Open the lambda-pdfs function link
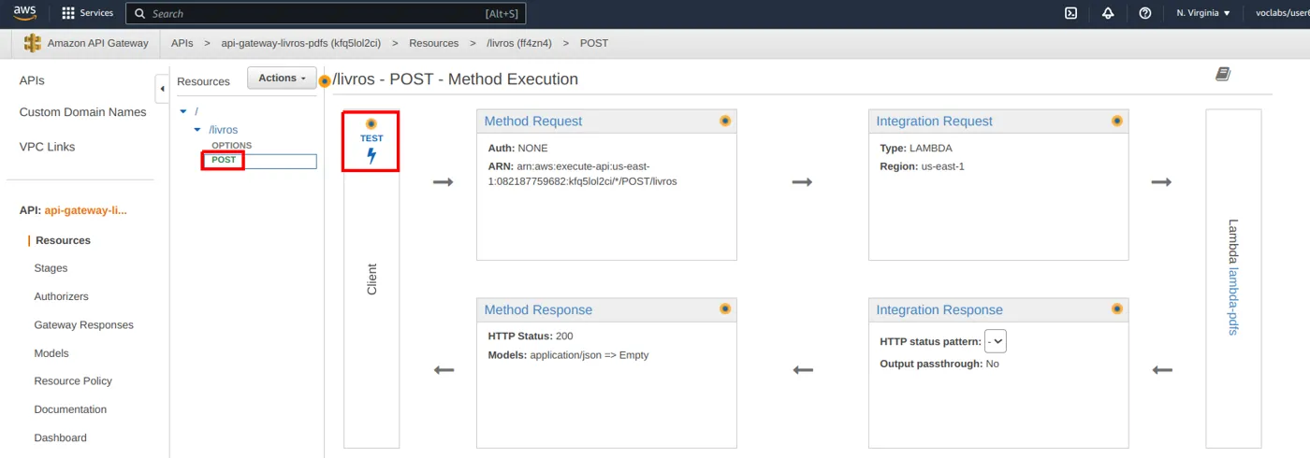The height and width of the screenshot is (458, 1310). click(x=1233, y=301)
